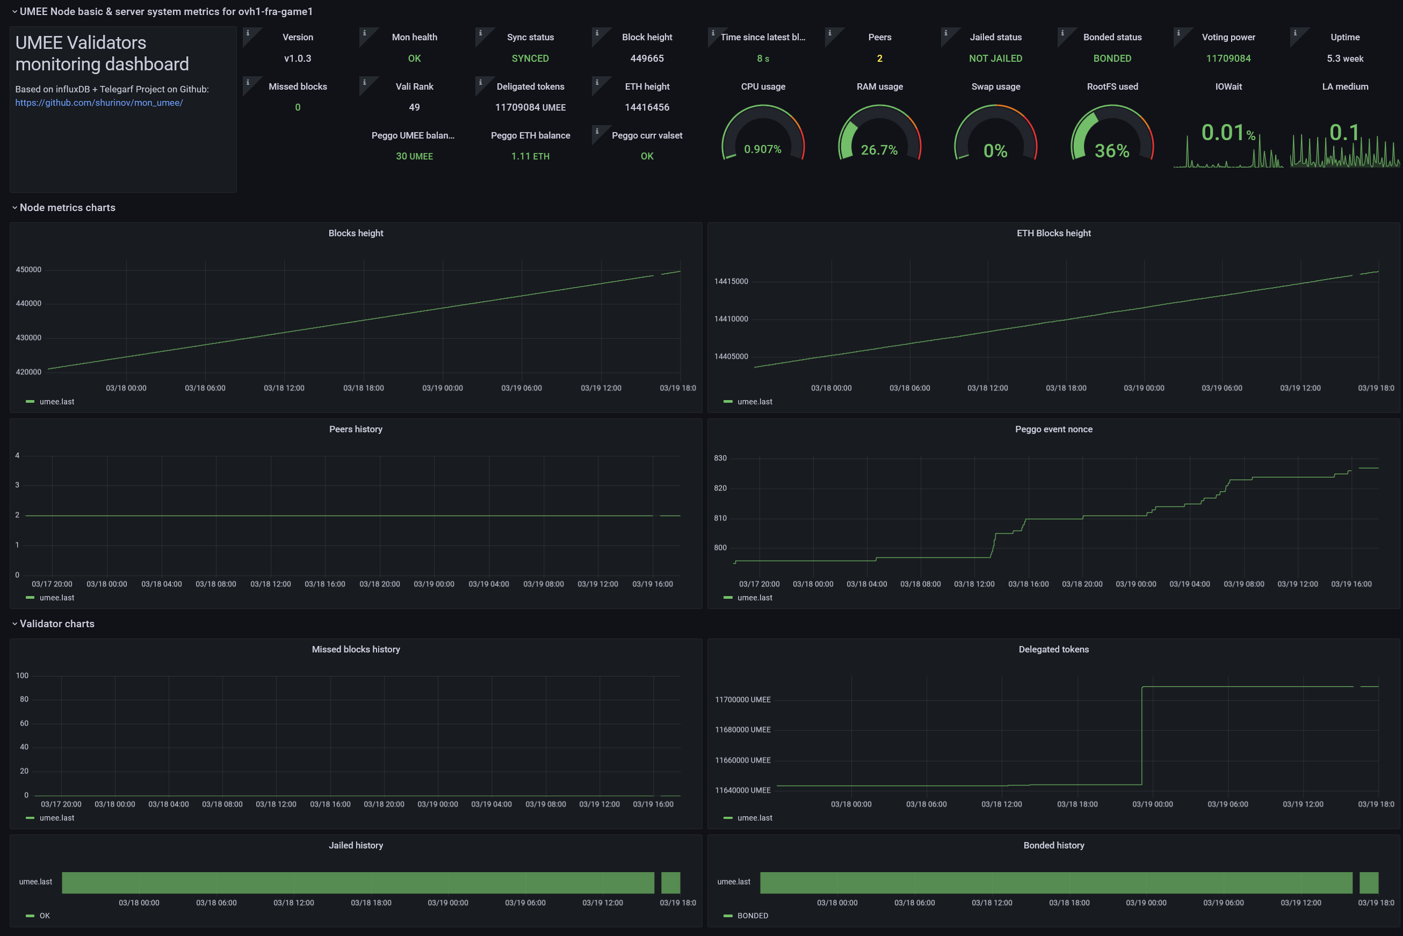1403x936 pixels.
Task: Click the info icon on Version panel
Action: [x=248, y=33]
